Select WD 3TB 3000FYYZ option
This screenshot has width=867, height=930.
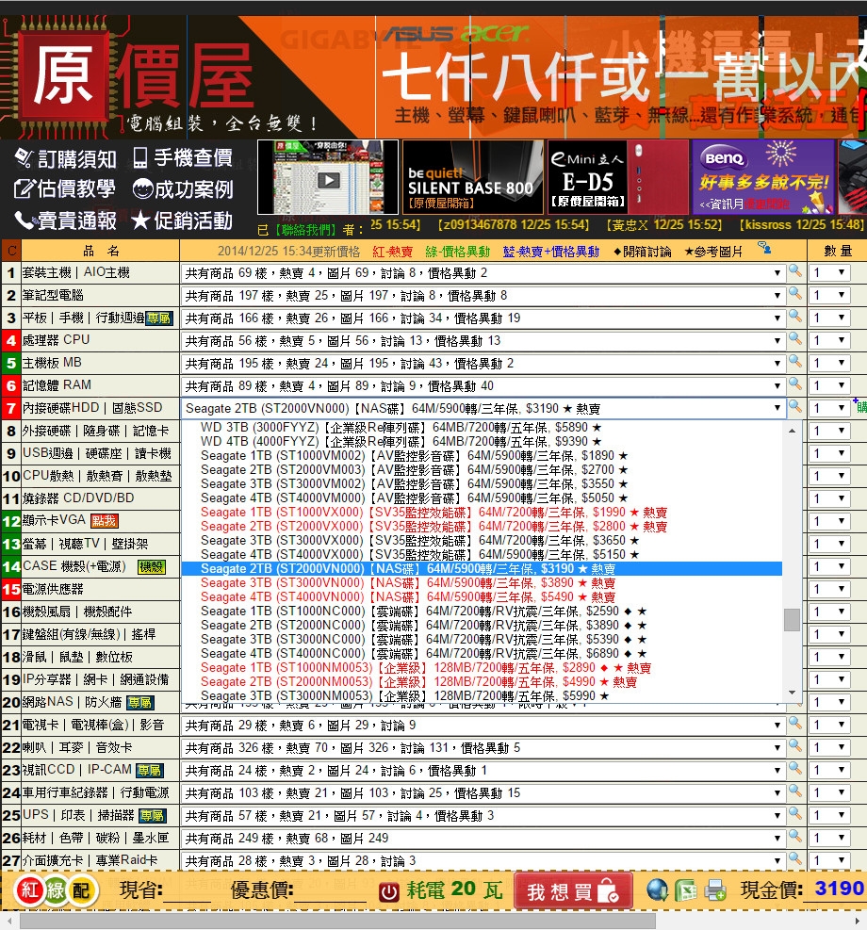pyautogui.click(x=482, y=428)
